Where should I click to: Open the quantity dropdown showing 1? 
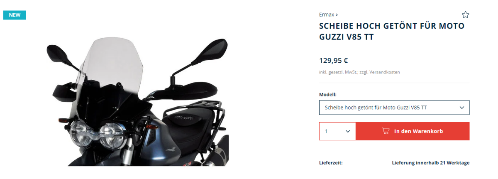337,131
